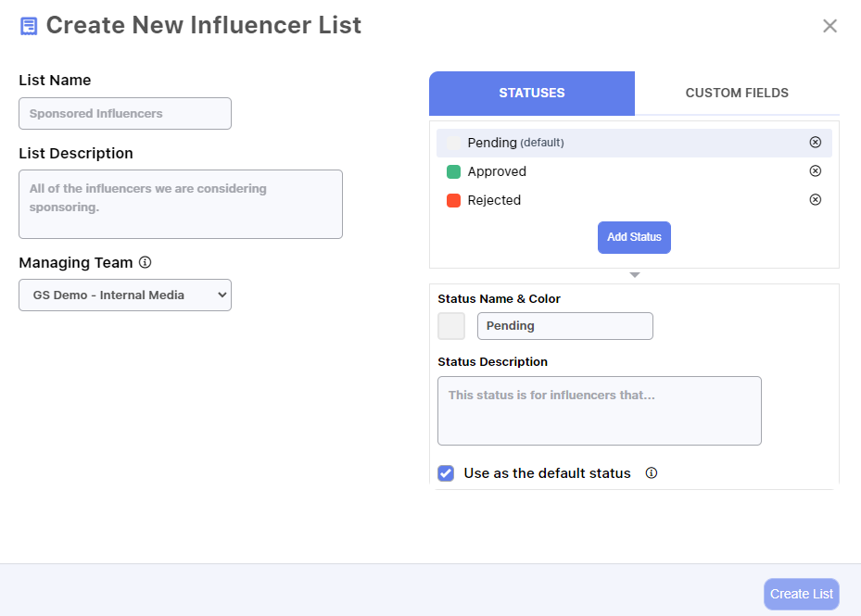Click the list icon beside the dialog title
The height and width of the screenshot is (616, 861).
point(29,26)
